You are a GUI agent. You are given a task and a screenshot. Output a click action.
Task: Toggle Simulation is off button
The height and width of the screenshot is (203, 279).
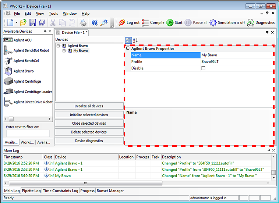point(227,23)
